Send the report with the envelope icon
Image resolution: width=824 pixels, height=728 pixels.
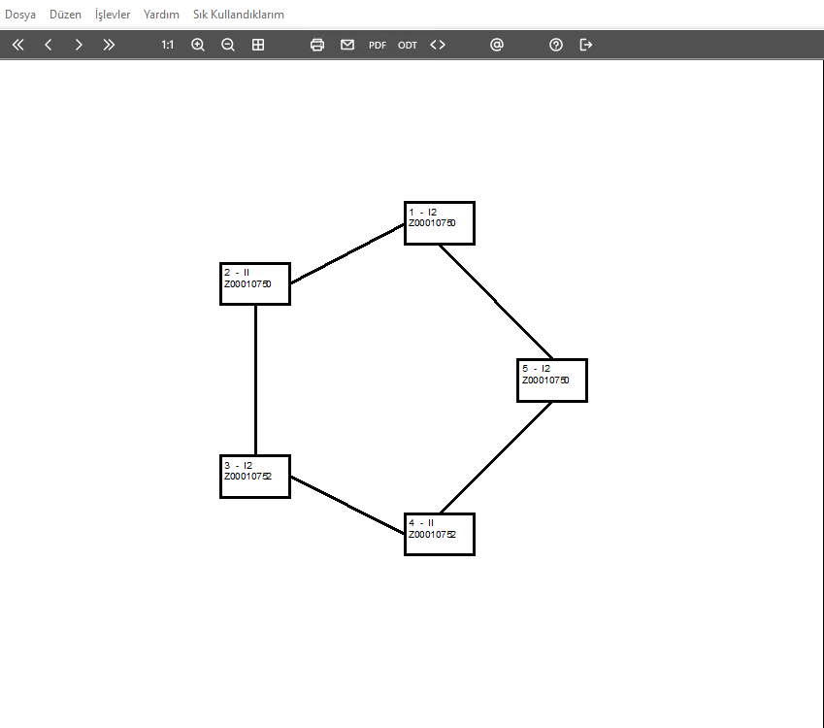point(347,45)
